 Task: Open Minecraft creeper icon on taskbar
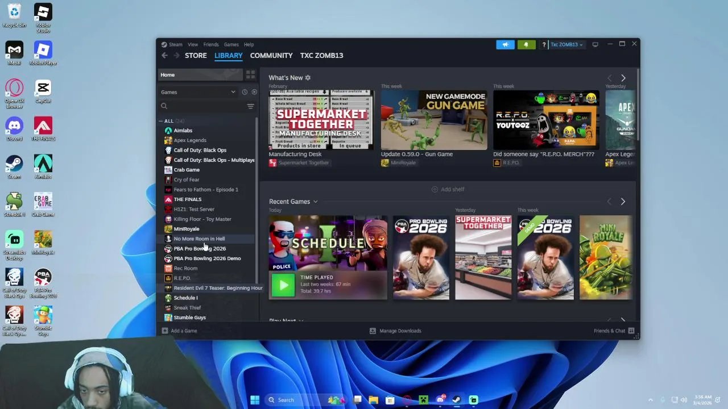point(424,400)
